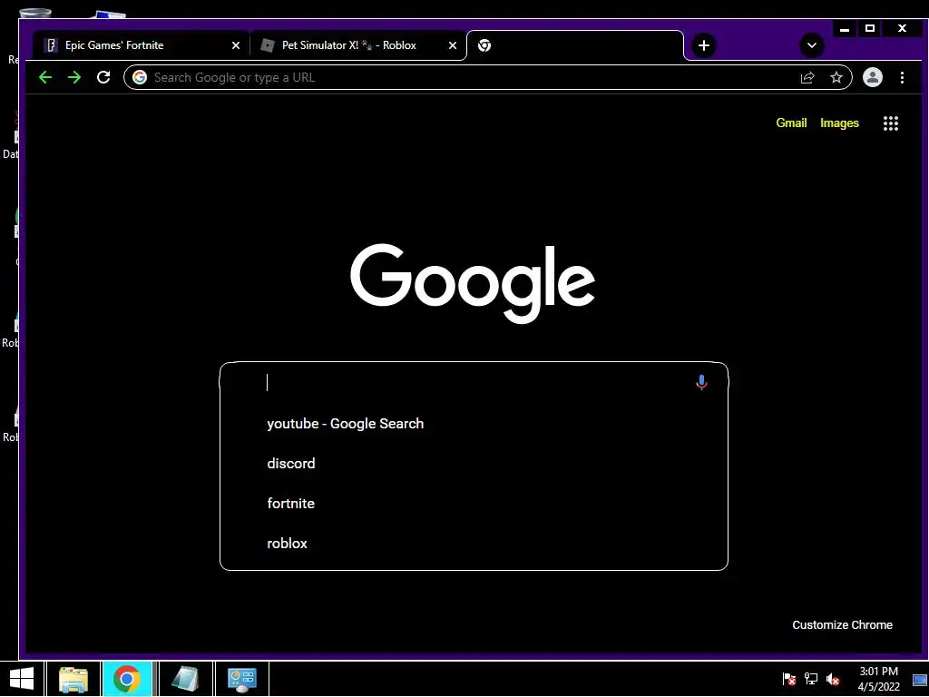Go back with the green back arrow
This screenshot has width=929, height=697.
coord(45,77)
